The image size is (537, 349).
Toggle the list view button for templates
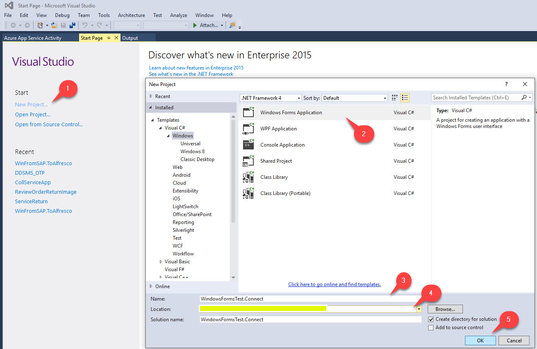coord(405,98)
